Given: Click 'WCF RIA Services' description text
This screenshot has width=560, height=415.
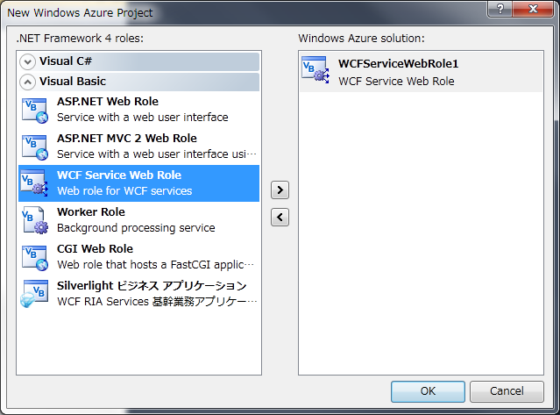Looking at the screenshot, I should (x=157, y=302).
